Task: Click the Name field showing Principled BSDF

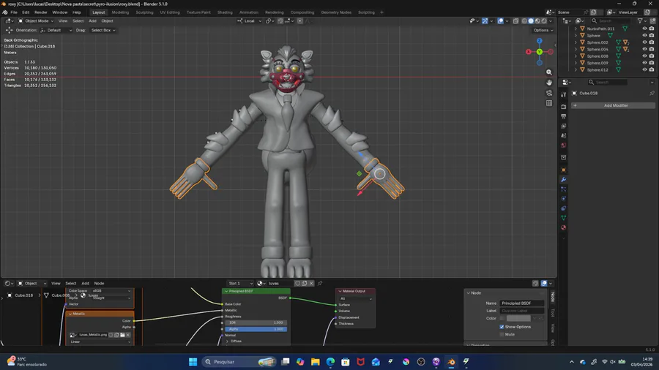Action: point(521,303)
